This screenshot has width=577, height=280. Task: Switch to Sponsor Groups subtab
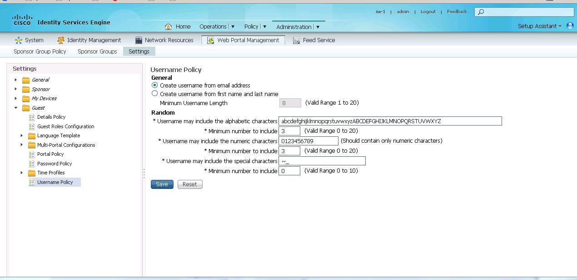(97, 51)
